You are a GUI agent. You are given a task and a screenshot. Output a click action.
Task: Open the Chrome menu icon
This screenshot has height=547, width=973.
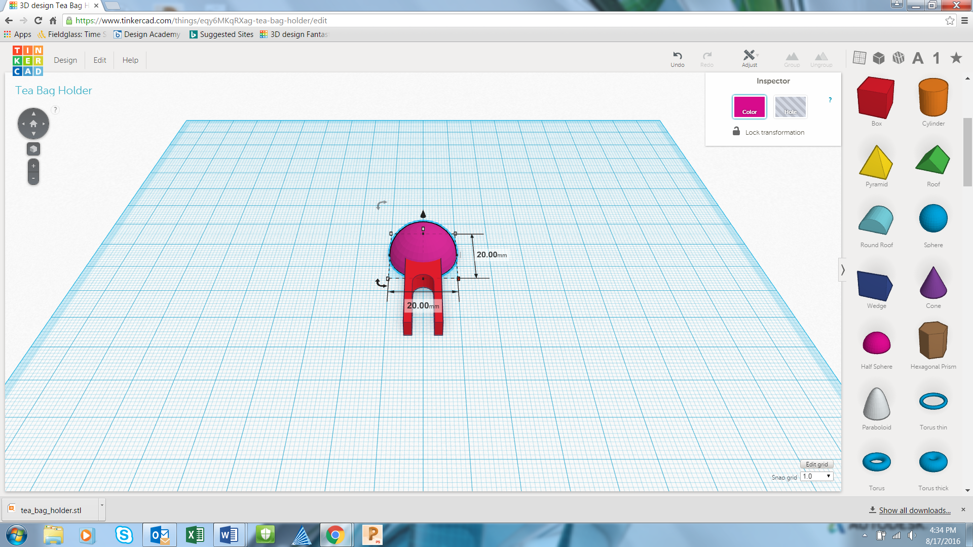[x=964, y=21]
